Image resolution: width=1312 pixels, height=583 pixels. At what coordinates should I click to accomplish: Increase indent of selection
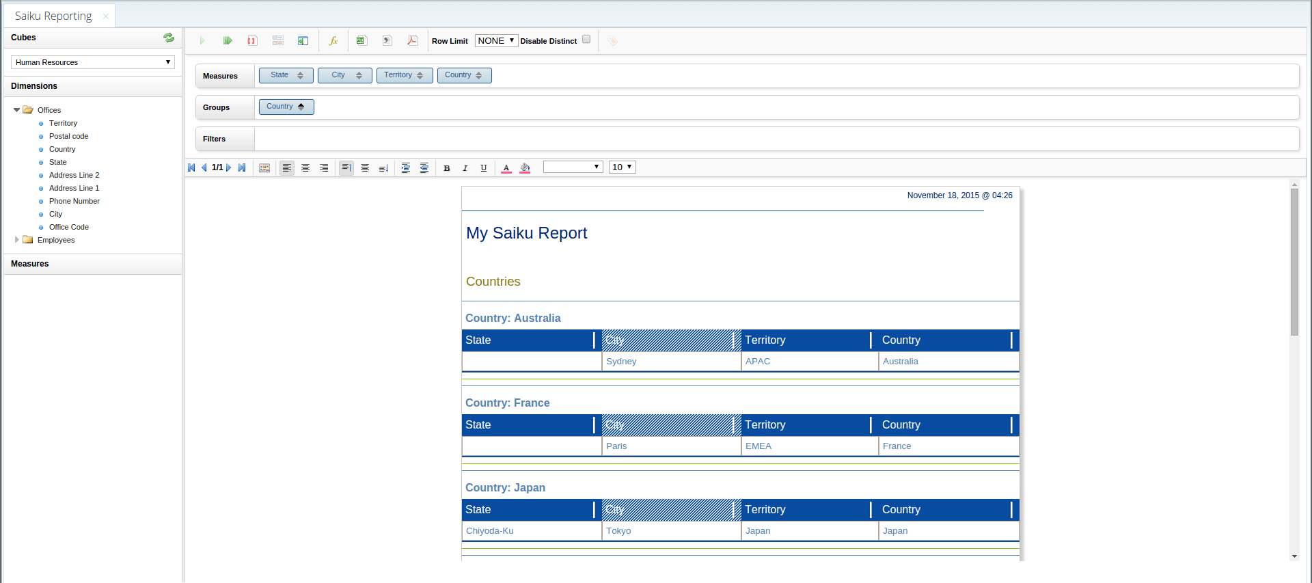(x=406, y=167)
